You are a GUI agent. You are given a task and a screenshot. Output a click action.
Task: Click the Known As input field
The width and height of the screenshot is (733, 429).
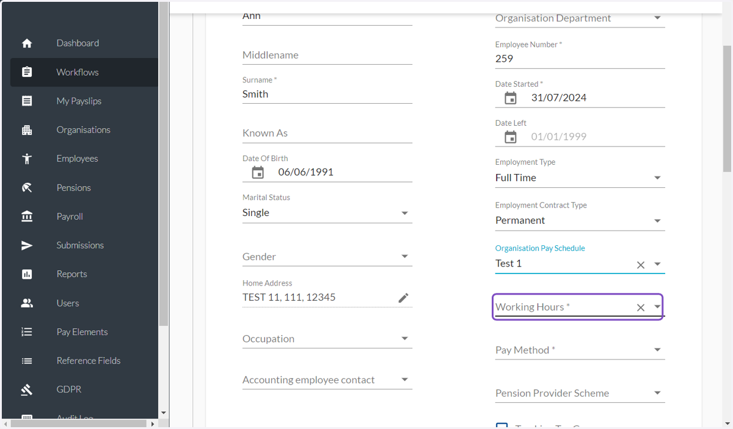point(327,133)
